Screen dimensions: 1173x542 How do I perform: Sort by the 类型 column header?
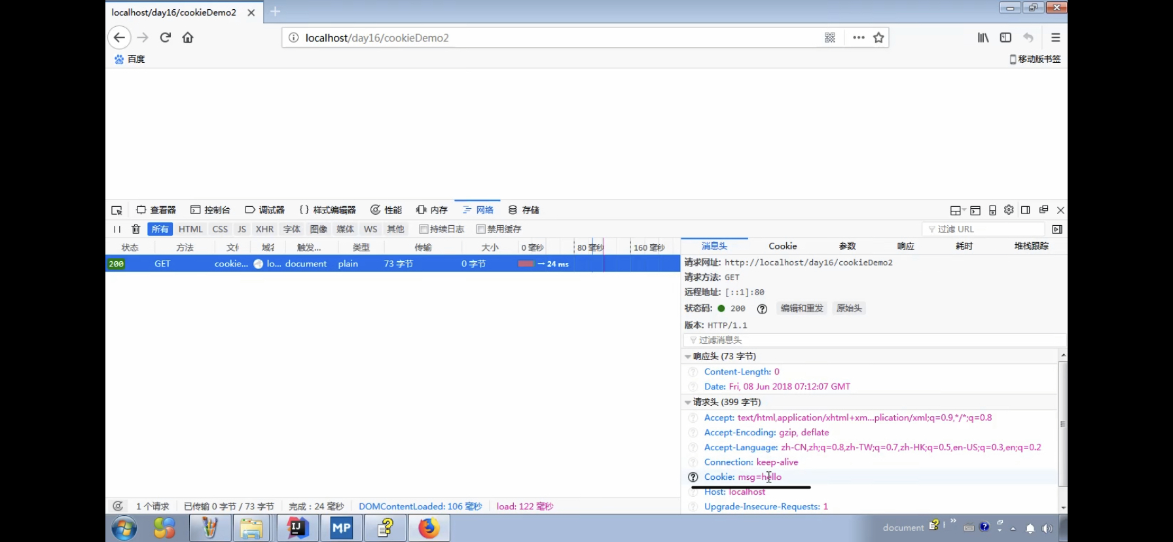point(361,247)
